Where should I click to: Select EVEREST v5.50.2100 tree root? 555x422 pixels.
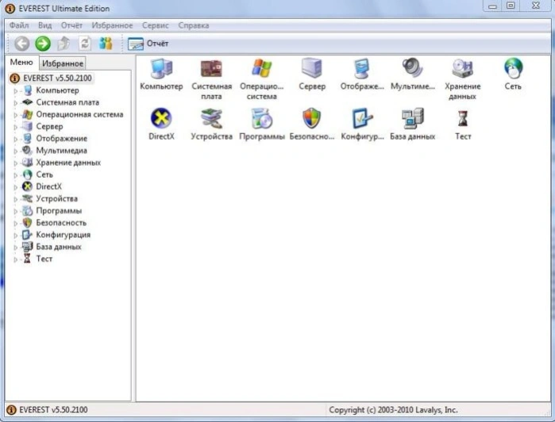point(51,79)
